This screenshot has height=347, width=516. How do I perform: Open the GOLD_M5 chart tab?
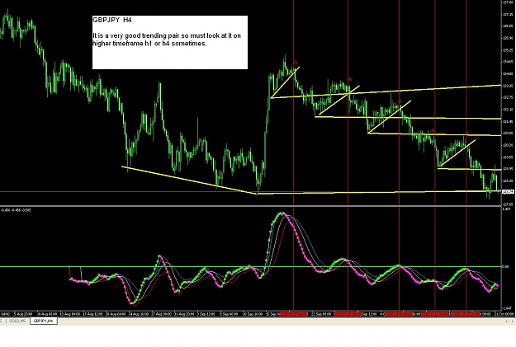pyautogui.click(x=17, y=321)
